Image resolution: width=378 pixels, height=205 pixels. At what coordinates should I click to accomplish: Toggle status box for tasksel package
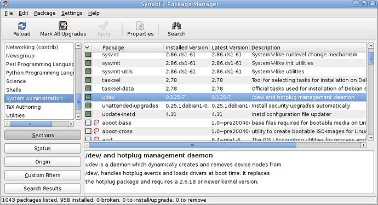(88, 80)
